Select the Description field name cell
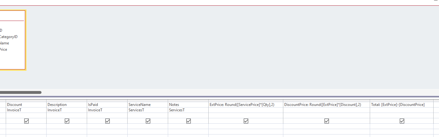The width and height of the screenshot is (439, 137). 66,105
